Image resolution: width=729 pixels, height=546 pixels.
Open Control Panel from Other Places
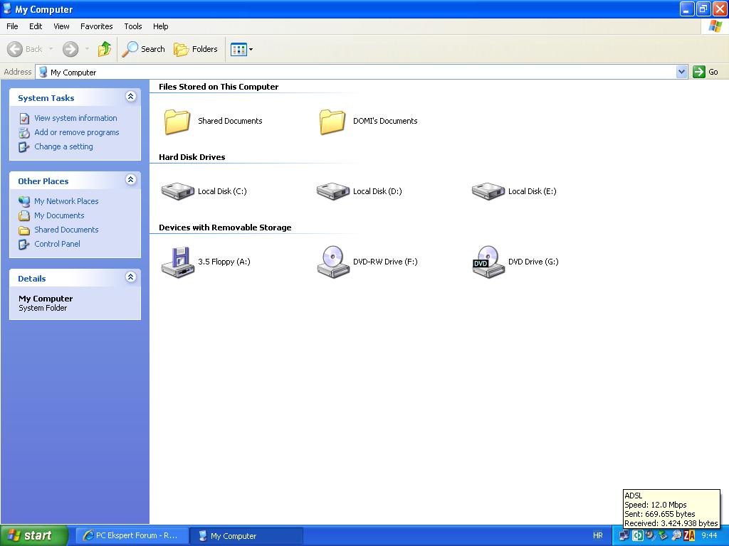(57, 244)
